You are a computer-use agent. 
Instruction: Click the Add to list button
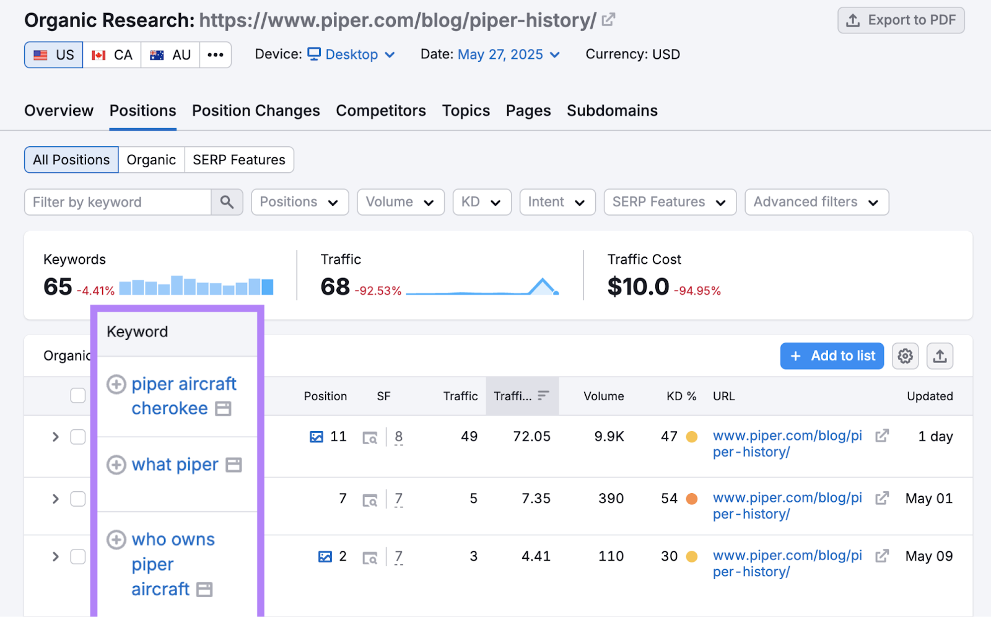point(831,356)
